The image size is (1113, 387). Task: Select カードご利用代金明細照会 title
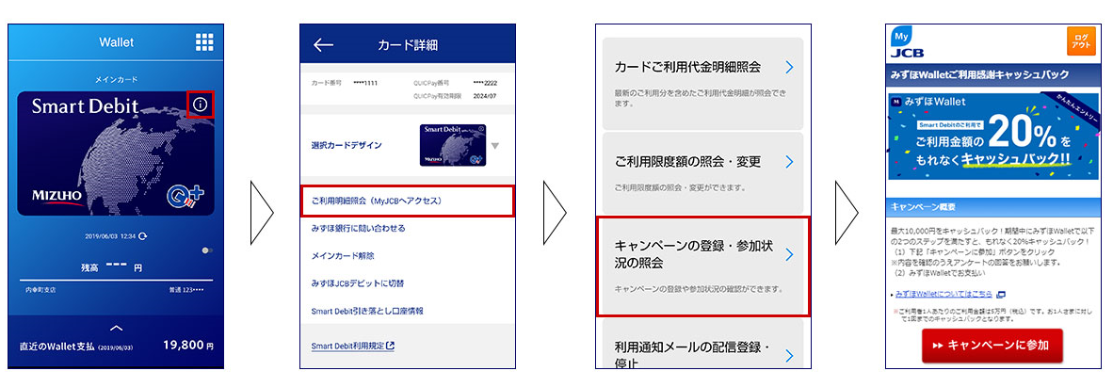coord(687,68)
